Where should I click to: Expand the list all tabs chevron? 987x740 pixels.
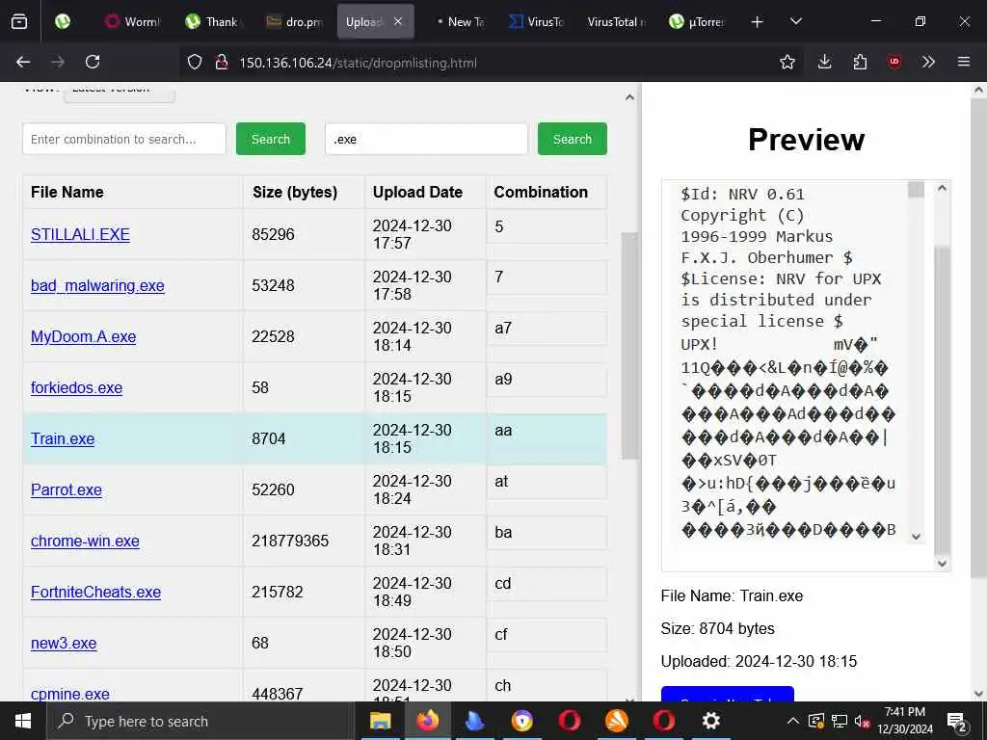pyautogui.click(x=796, y=21)
